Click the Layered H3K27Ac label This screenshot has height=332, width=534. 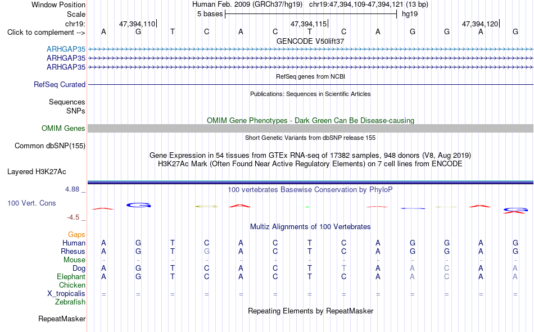37,172
